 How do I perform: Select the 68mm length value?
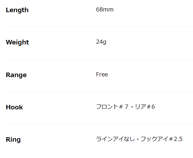[104, 10]
